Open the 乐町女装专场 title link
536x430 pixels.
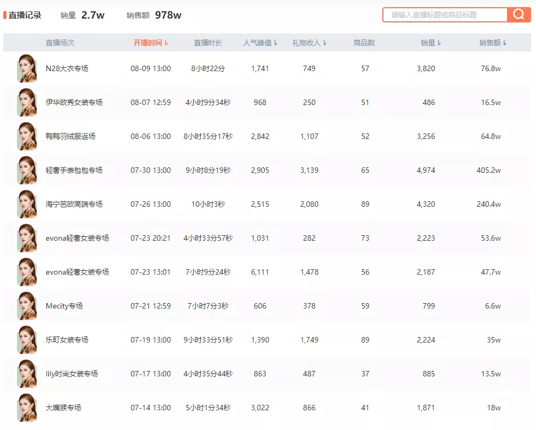pos(67,340)
